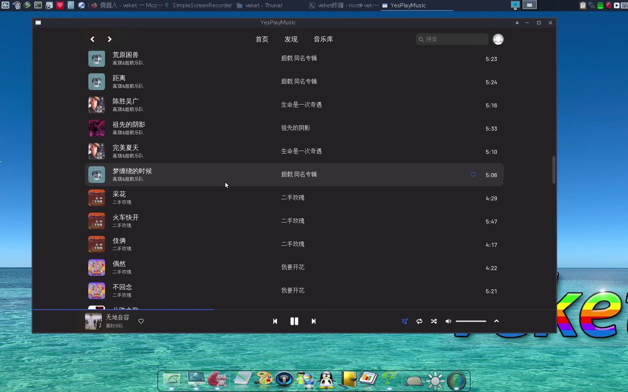Switch to the 音乐库 tab
This screenshot has height=392, width=628.
323,39
